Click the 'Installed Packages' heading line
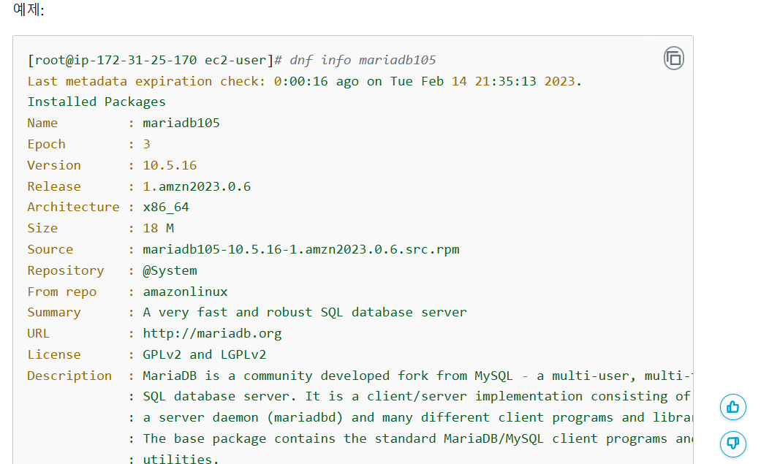 (96, 102)
